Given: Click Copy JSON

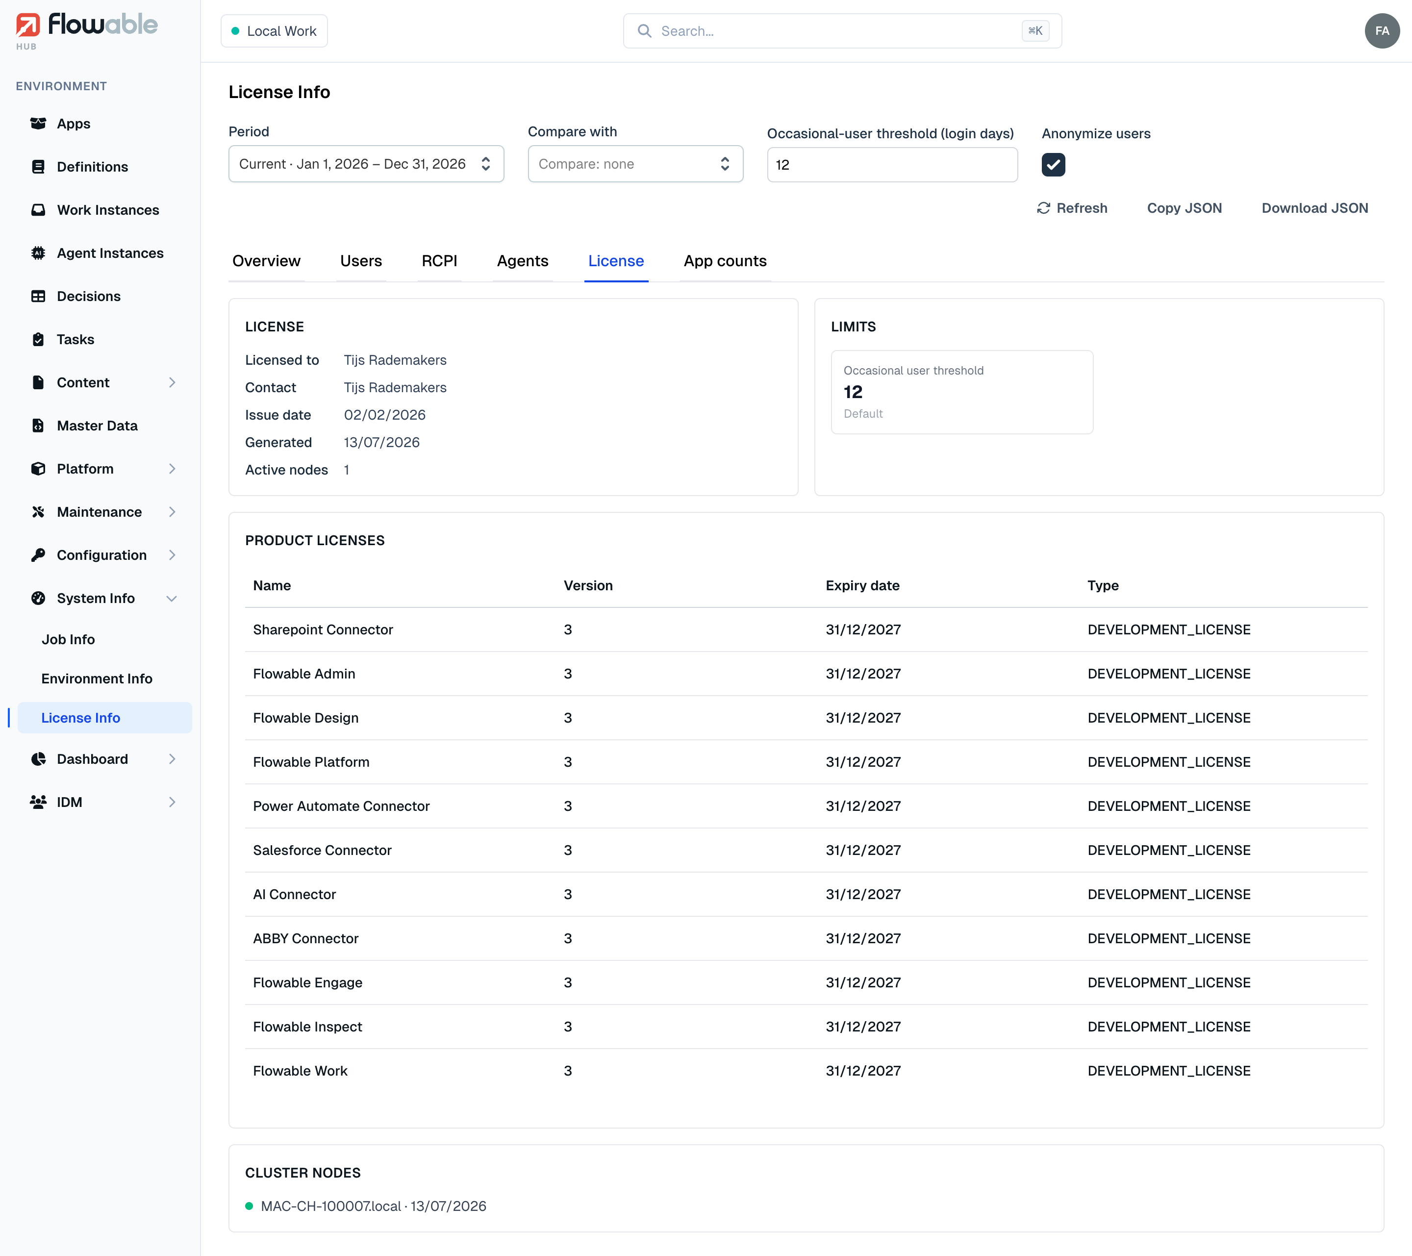Looking at the screenshot, I should pos(1184,208).
